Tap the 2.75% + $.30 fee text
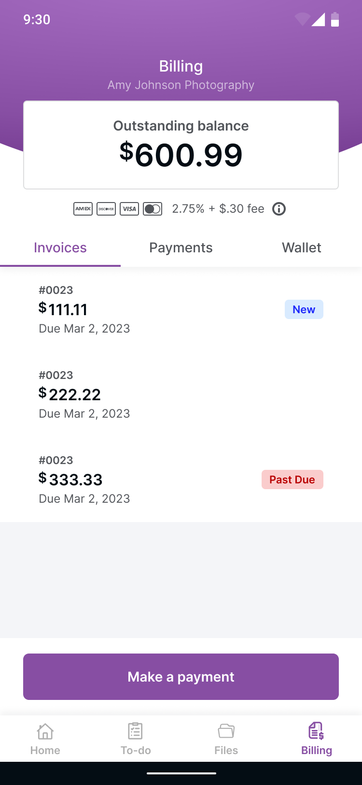This screenshot has width=362, height=785. coord(218,209)
